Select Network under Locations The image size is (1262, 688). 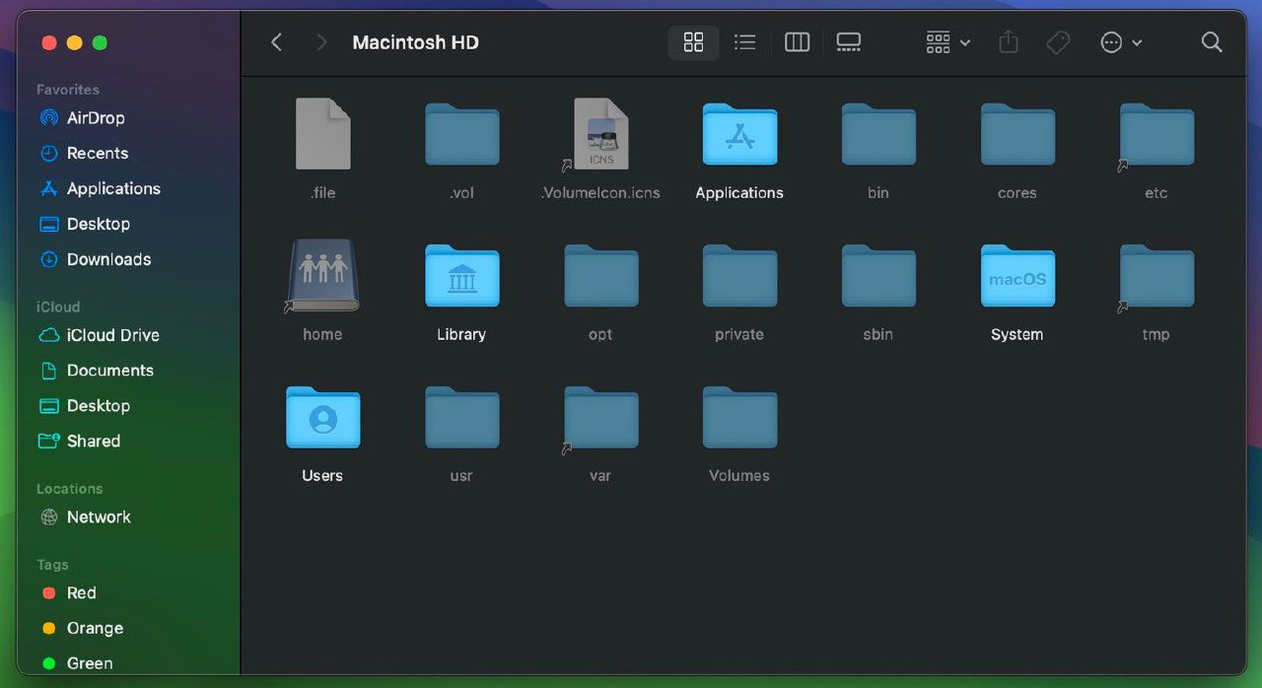(99, 517)
